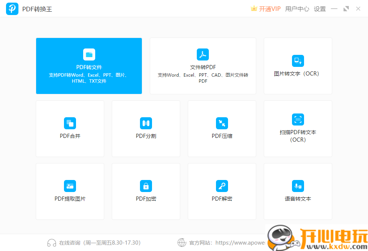This screenshot has width=368, height=251.
Task: Launch 图片转文字 (OCR) feature
Action: [298, 66]
